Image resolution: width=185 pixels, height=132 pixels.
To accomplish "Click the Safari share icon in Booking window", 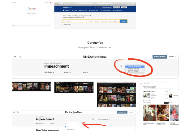I will pyautogui.click(x=132, y=3).
